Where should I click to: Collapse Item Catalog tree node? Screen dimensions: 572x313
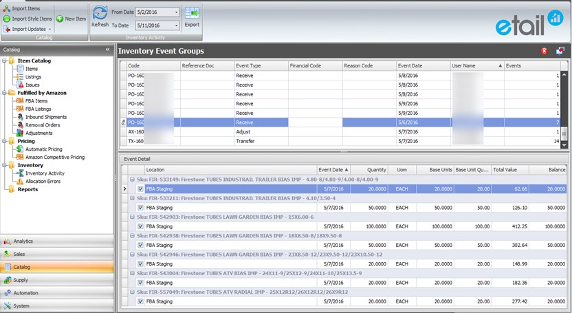pyautogui.click(x=4, y=61)
